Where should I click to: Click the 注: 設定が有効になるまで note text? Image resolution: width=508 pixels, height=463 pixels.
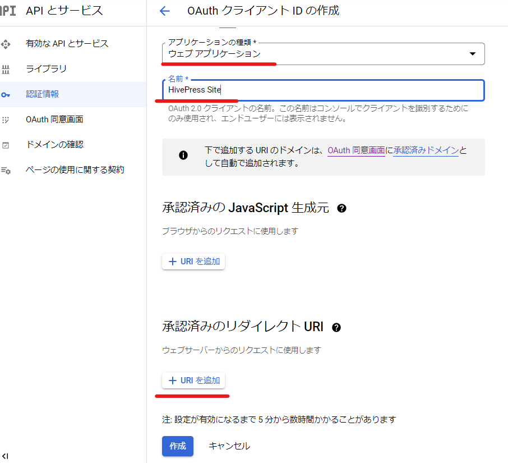[x=279, y=420]
